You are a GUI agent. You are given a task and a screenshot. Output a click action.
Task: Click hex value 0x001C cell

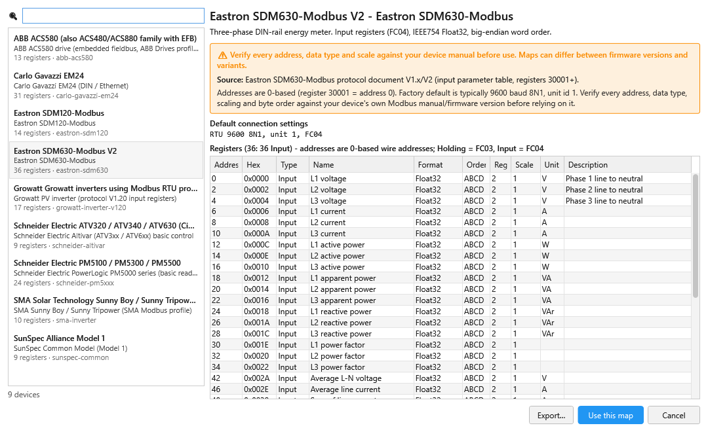point(260,334)
